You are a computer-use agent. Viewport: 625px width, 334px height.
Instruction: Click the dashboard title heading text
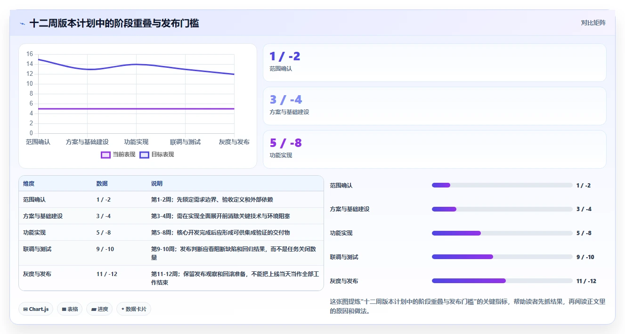click(114, 23)
